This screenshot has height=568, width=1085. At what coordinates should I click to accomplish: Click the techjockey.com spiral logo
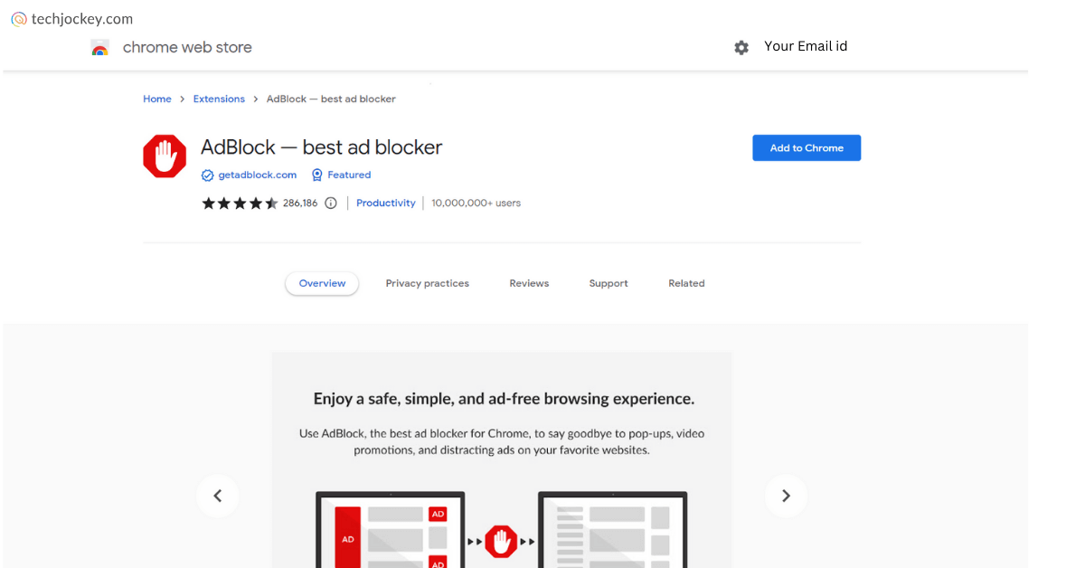click(16, 18)
